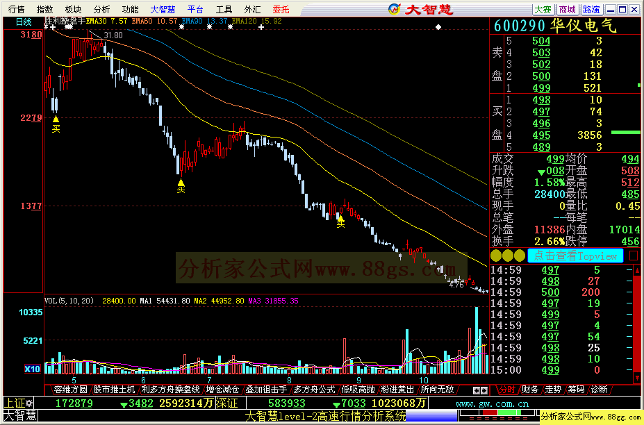Open the 外汇 menu
The image size is (644, 425).
pyautogui.click(x=252, y=9)
